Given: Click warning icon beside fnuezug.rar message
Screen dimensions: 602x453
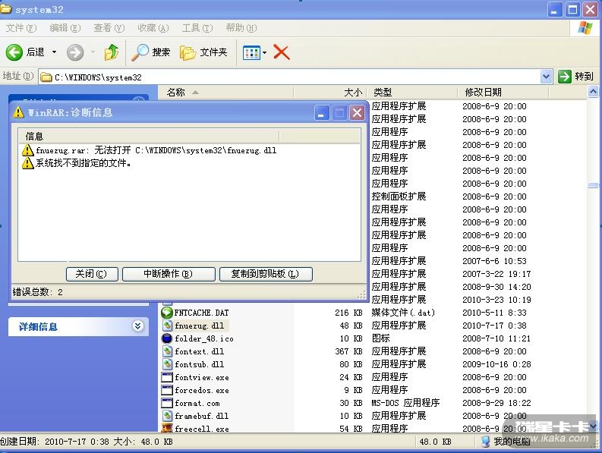Looking at the screenshot, I should click(27, 150).
